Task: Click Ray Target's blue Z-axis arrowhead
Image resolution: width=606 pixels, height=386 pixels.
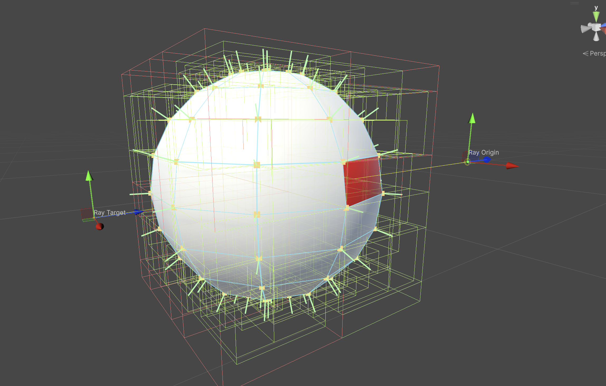Action: tap(138, 212)
